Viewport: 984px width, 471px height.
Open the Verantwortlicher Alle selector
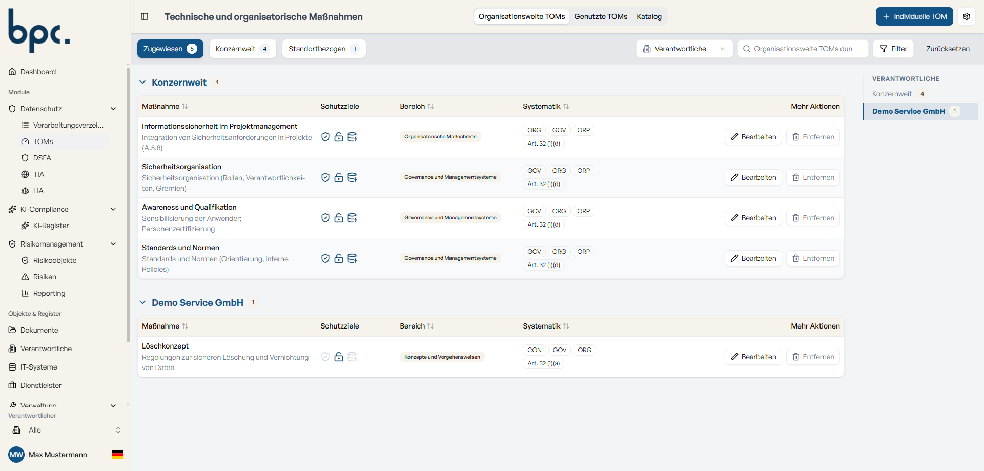coord(66,430)
